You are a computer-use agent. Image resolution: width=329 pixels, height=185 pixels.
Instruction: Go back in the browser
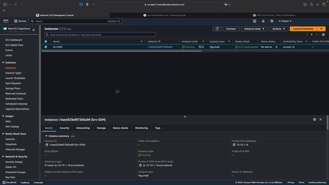point(15,5)
